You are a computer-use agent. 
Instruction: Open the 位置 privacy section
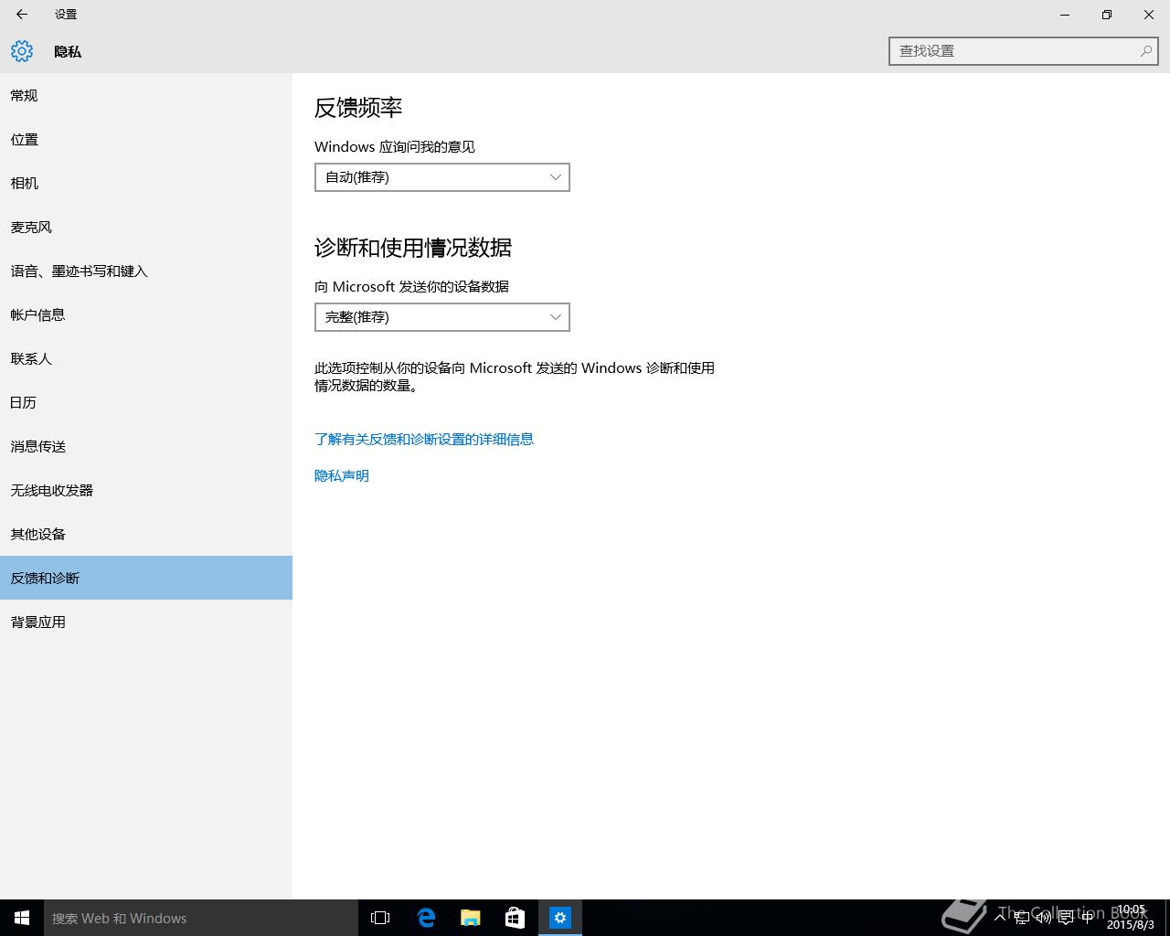point(146,139)
